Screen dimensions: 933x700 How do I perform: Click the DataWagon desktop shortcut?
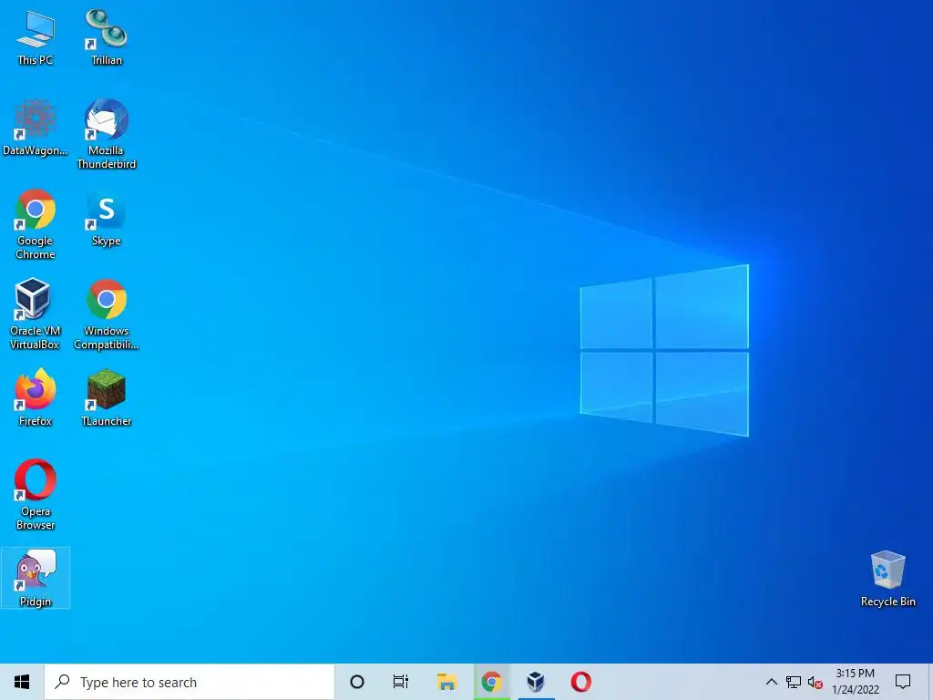(x=36, y=128)
